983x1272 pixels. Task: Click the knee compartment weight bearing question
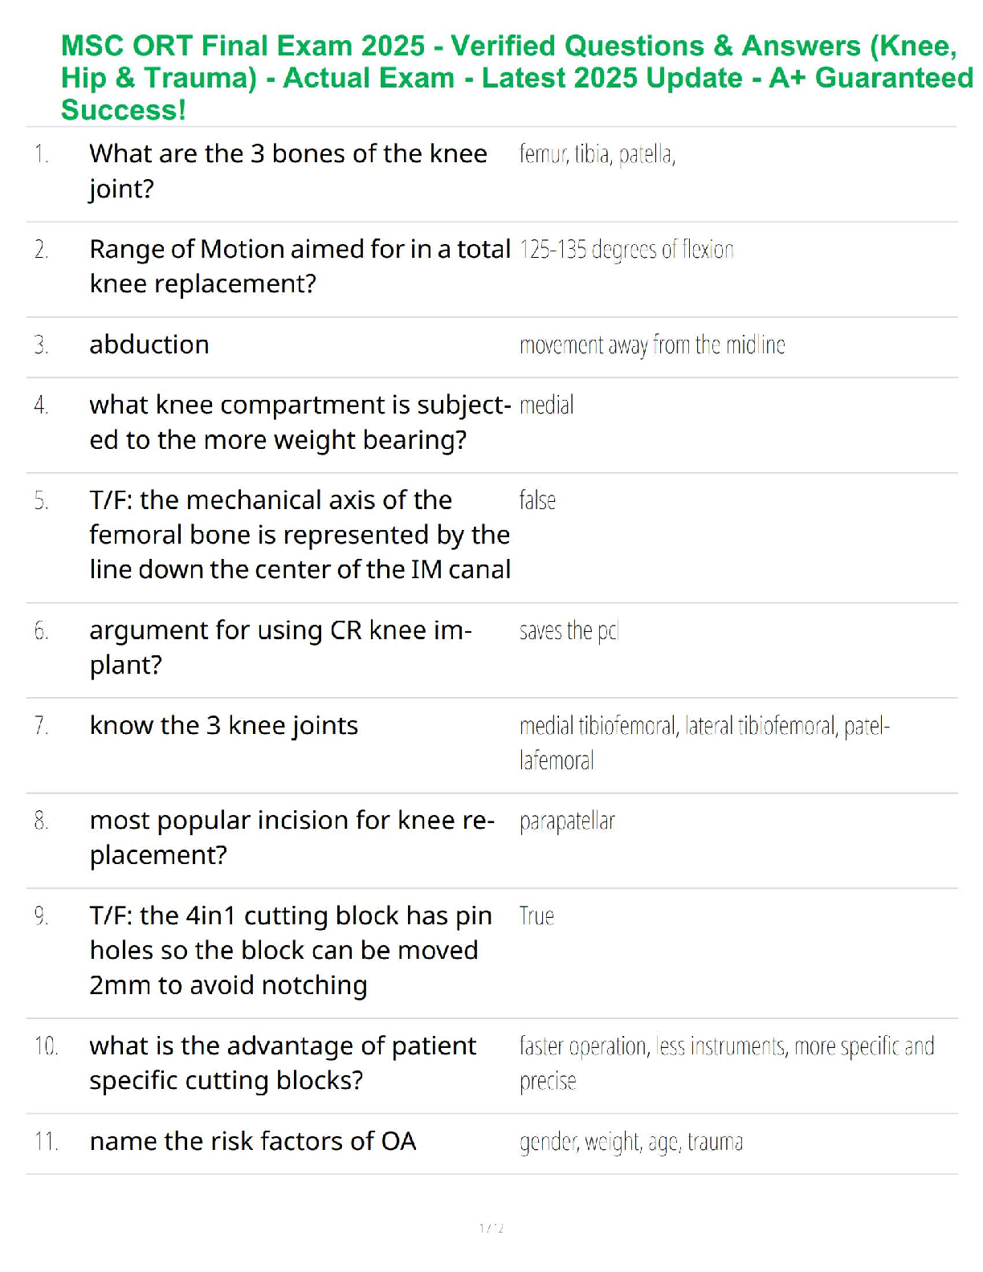tap(299, 422)
